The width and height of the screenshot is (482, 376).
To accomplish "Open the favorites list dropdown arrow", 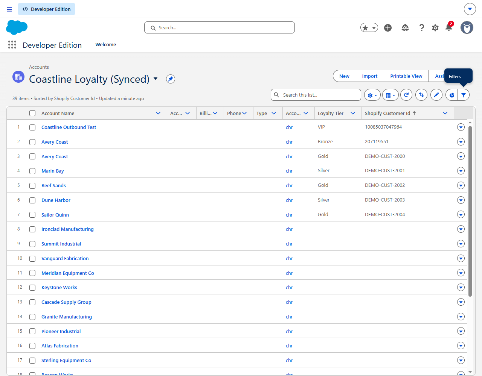I will coord(374,27).
